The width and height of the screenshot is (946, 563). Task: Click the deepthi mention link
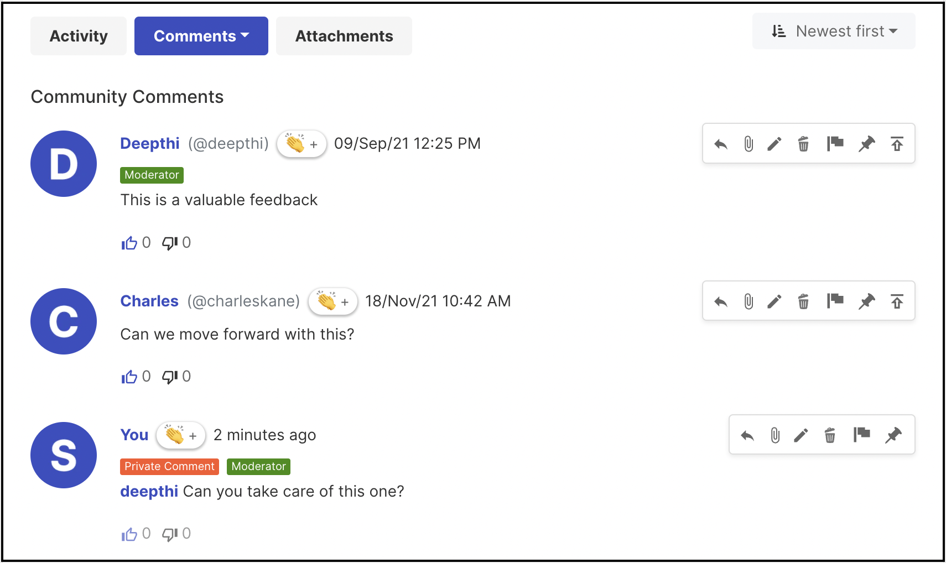click(149, 491)
